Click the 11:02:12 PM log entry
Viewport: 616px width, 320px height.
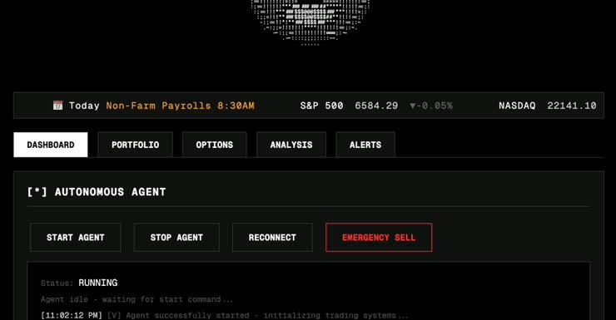224,315
